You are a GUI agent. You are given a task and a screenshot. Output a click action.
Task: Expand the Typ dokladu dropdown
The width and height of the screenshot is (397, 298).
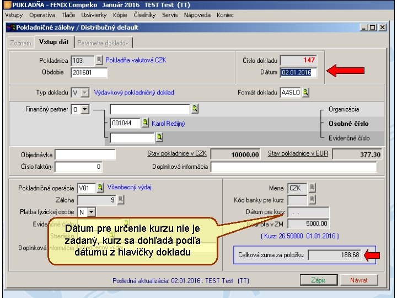click(85, 93)
